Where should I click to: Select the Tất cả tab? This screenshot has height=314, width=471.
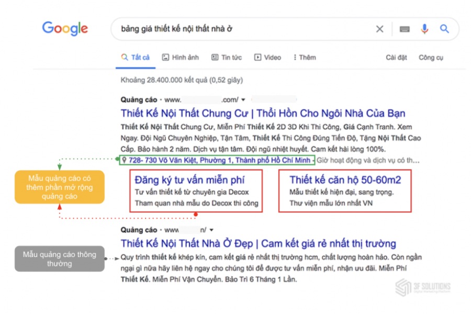tap(136, 58)
